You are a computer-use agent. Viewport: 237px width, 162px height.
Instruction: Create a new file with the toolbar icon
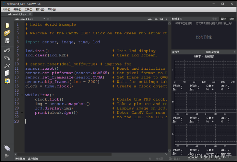pos(7,25)
